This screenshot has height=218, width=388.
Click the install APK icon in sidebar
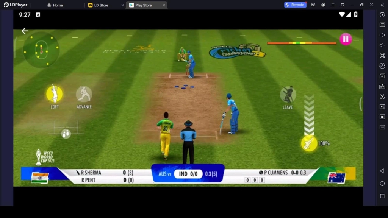382,86
